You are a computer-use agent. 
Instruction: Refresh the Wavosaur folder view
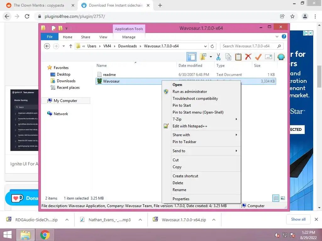click(212, 46)
